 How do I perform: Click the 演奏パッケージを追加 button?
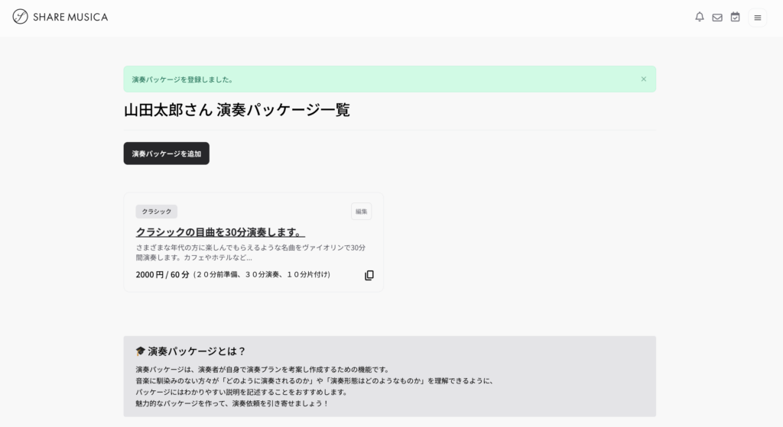click(x=166, y=154)
